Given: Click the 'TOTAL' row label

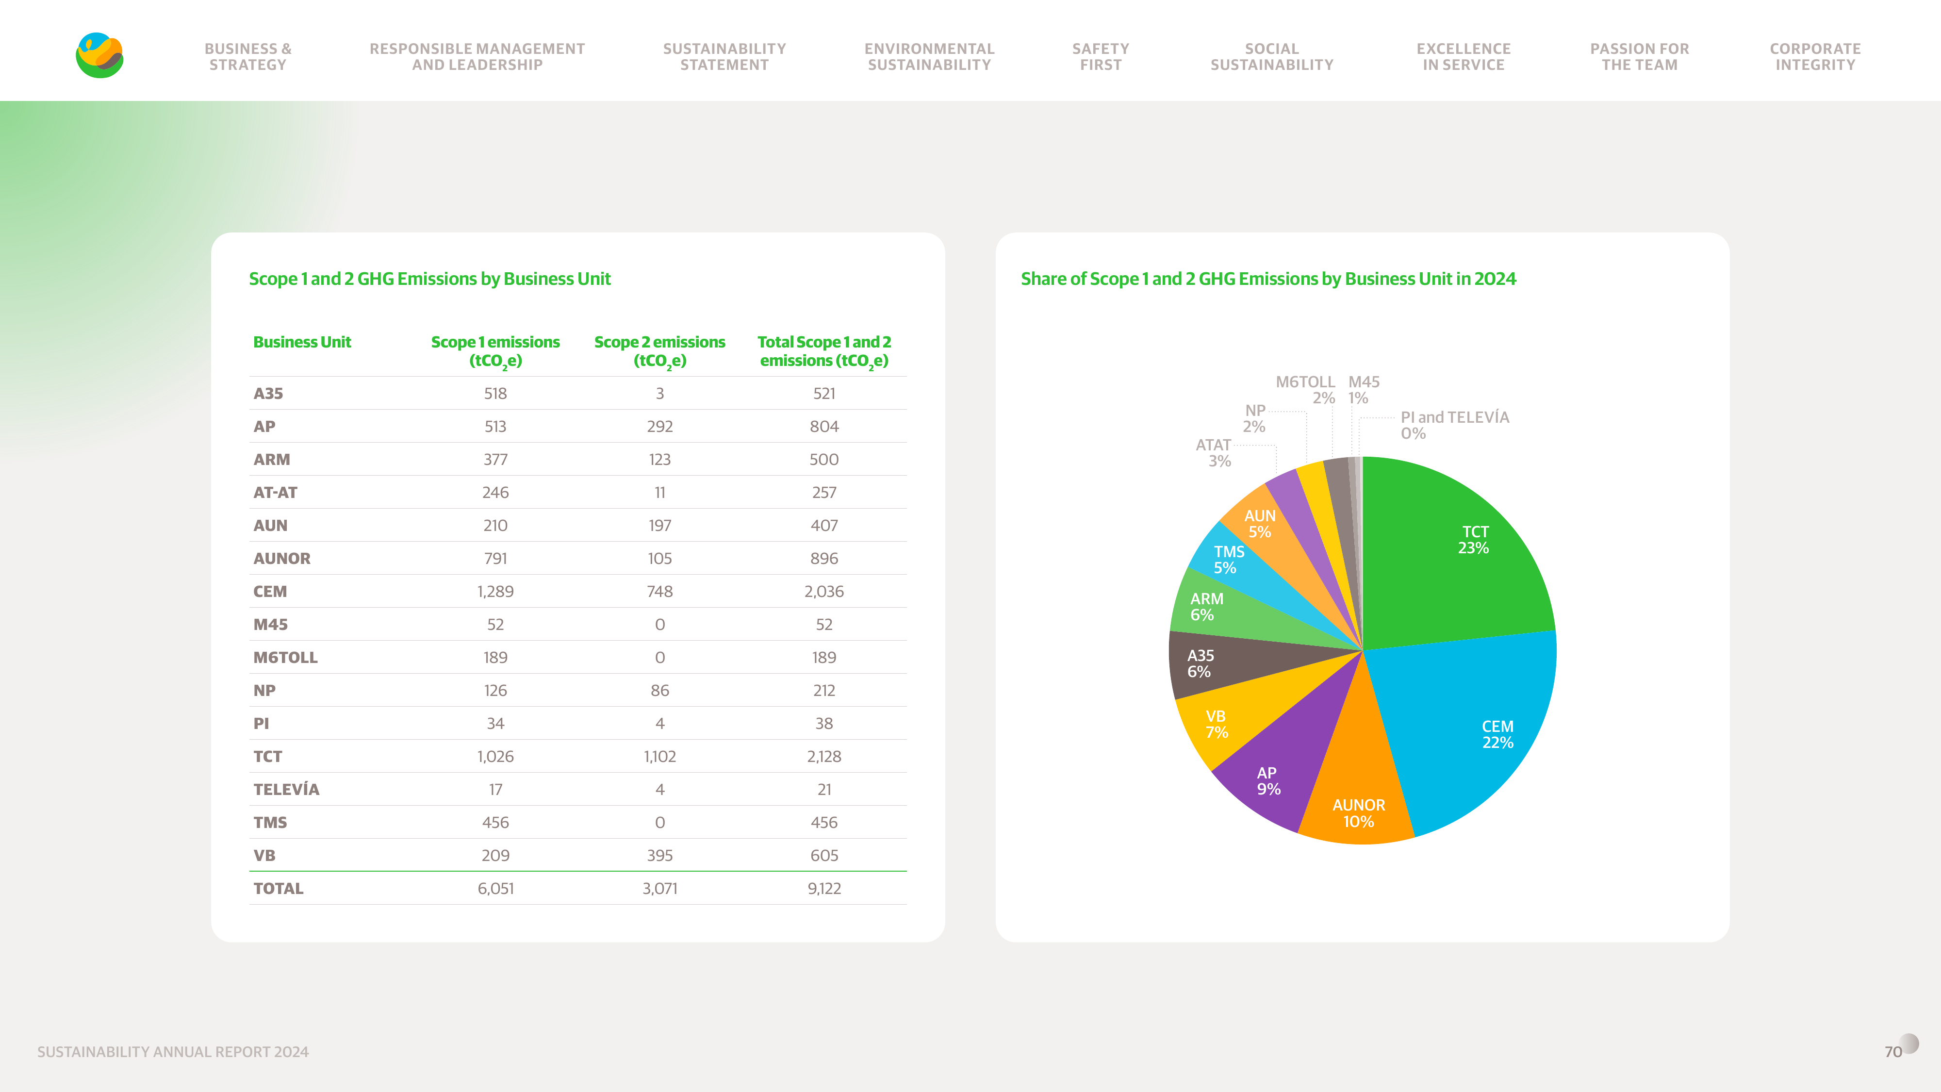Looking at the screenshot, I should pos(278,889).
